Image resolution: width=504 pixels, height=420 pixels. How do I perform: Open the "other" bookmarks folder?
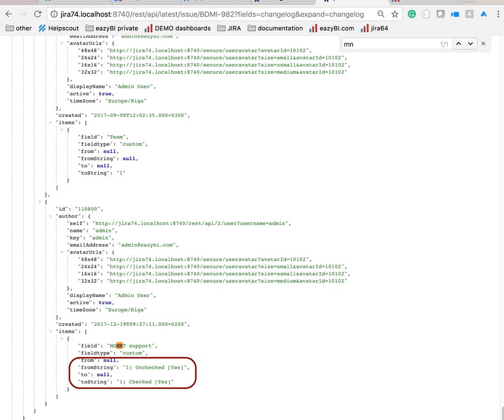pyautogui.click(x=19, y=28)
